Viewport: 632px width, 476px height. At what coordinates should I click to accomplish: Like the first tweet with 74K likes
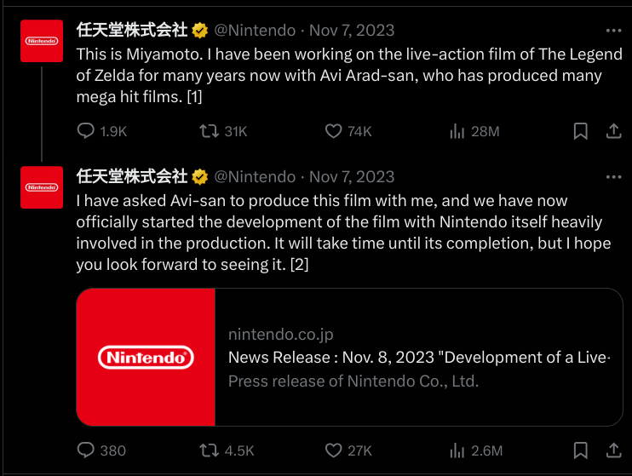point(334,131)
